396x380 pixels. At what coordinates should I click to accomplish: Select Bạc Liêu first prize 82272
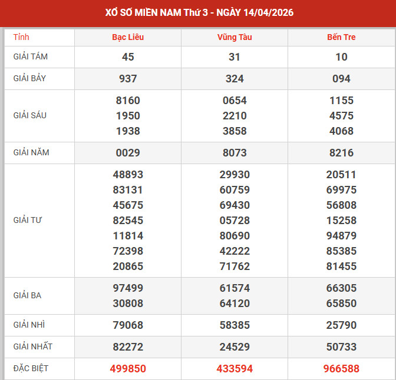click(128, 347)
